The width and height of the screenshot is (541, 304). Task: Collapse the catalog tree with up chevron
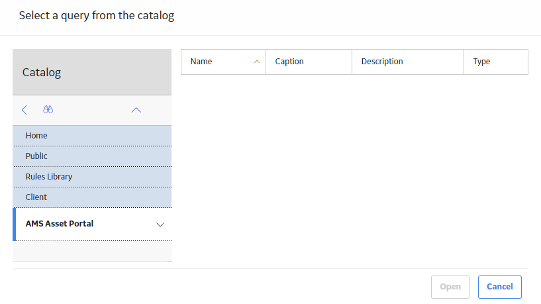tap(136, 110)
